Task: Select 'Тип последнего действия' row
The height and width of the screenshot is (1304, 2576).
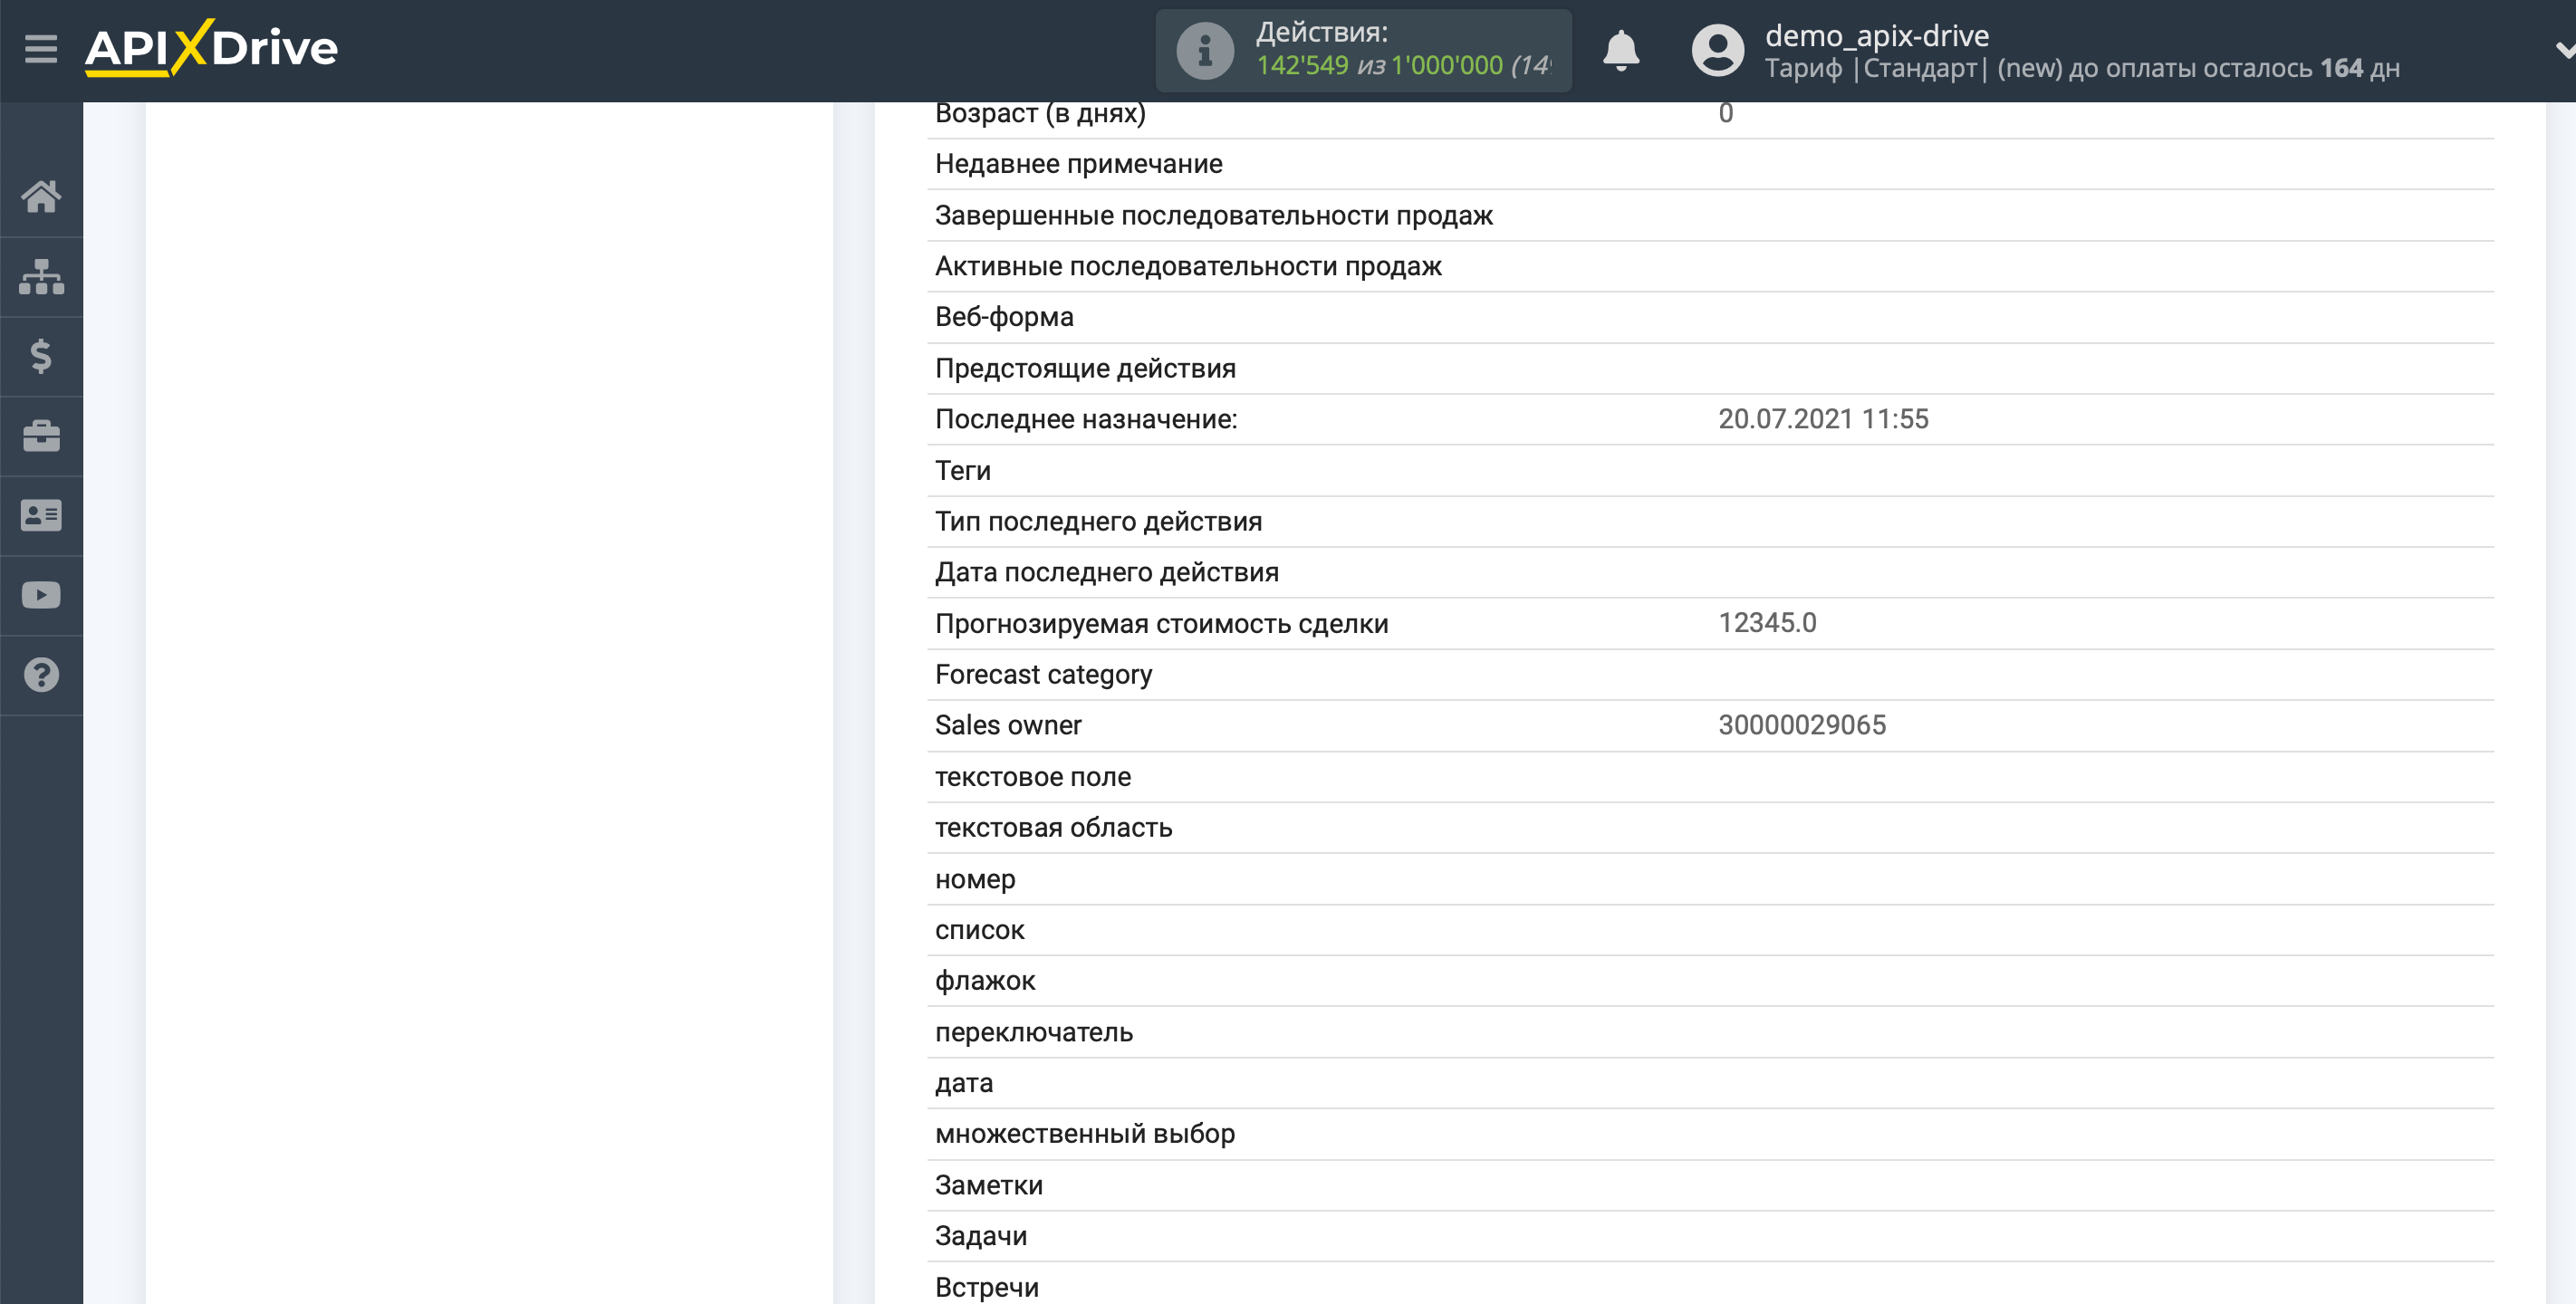Action: 1710,521
